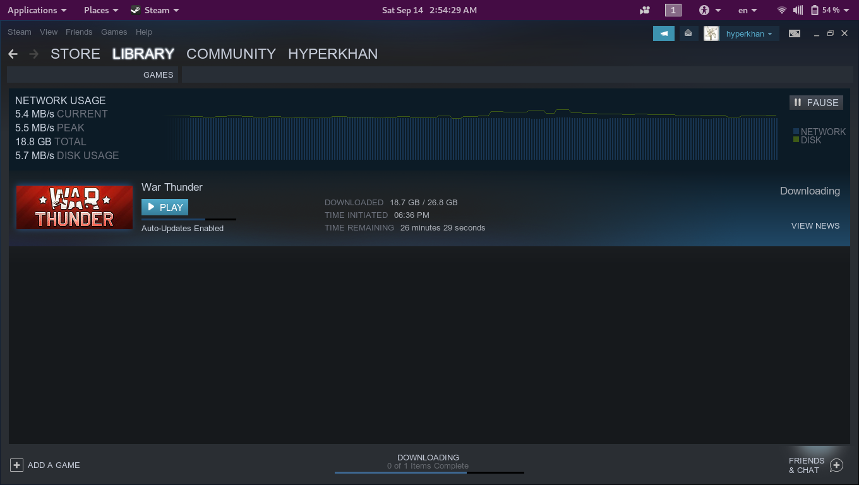The width and height of the screenshot is (859, 485).
Task: Click Auto-Updates Enabled text
Action: pyautogui.click(x=183, y=229)
